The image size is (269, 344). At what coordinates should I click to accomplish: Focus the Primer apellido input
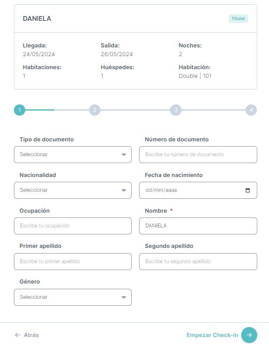point(73,261)
